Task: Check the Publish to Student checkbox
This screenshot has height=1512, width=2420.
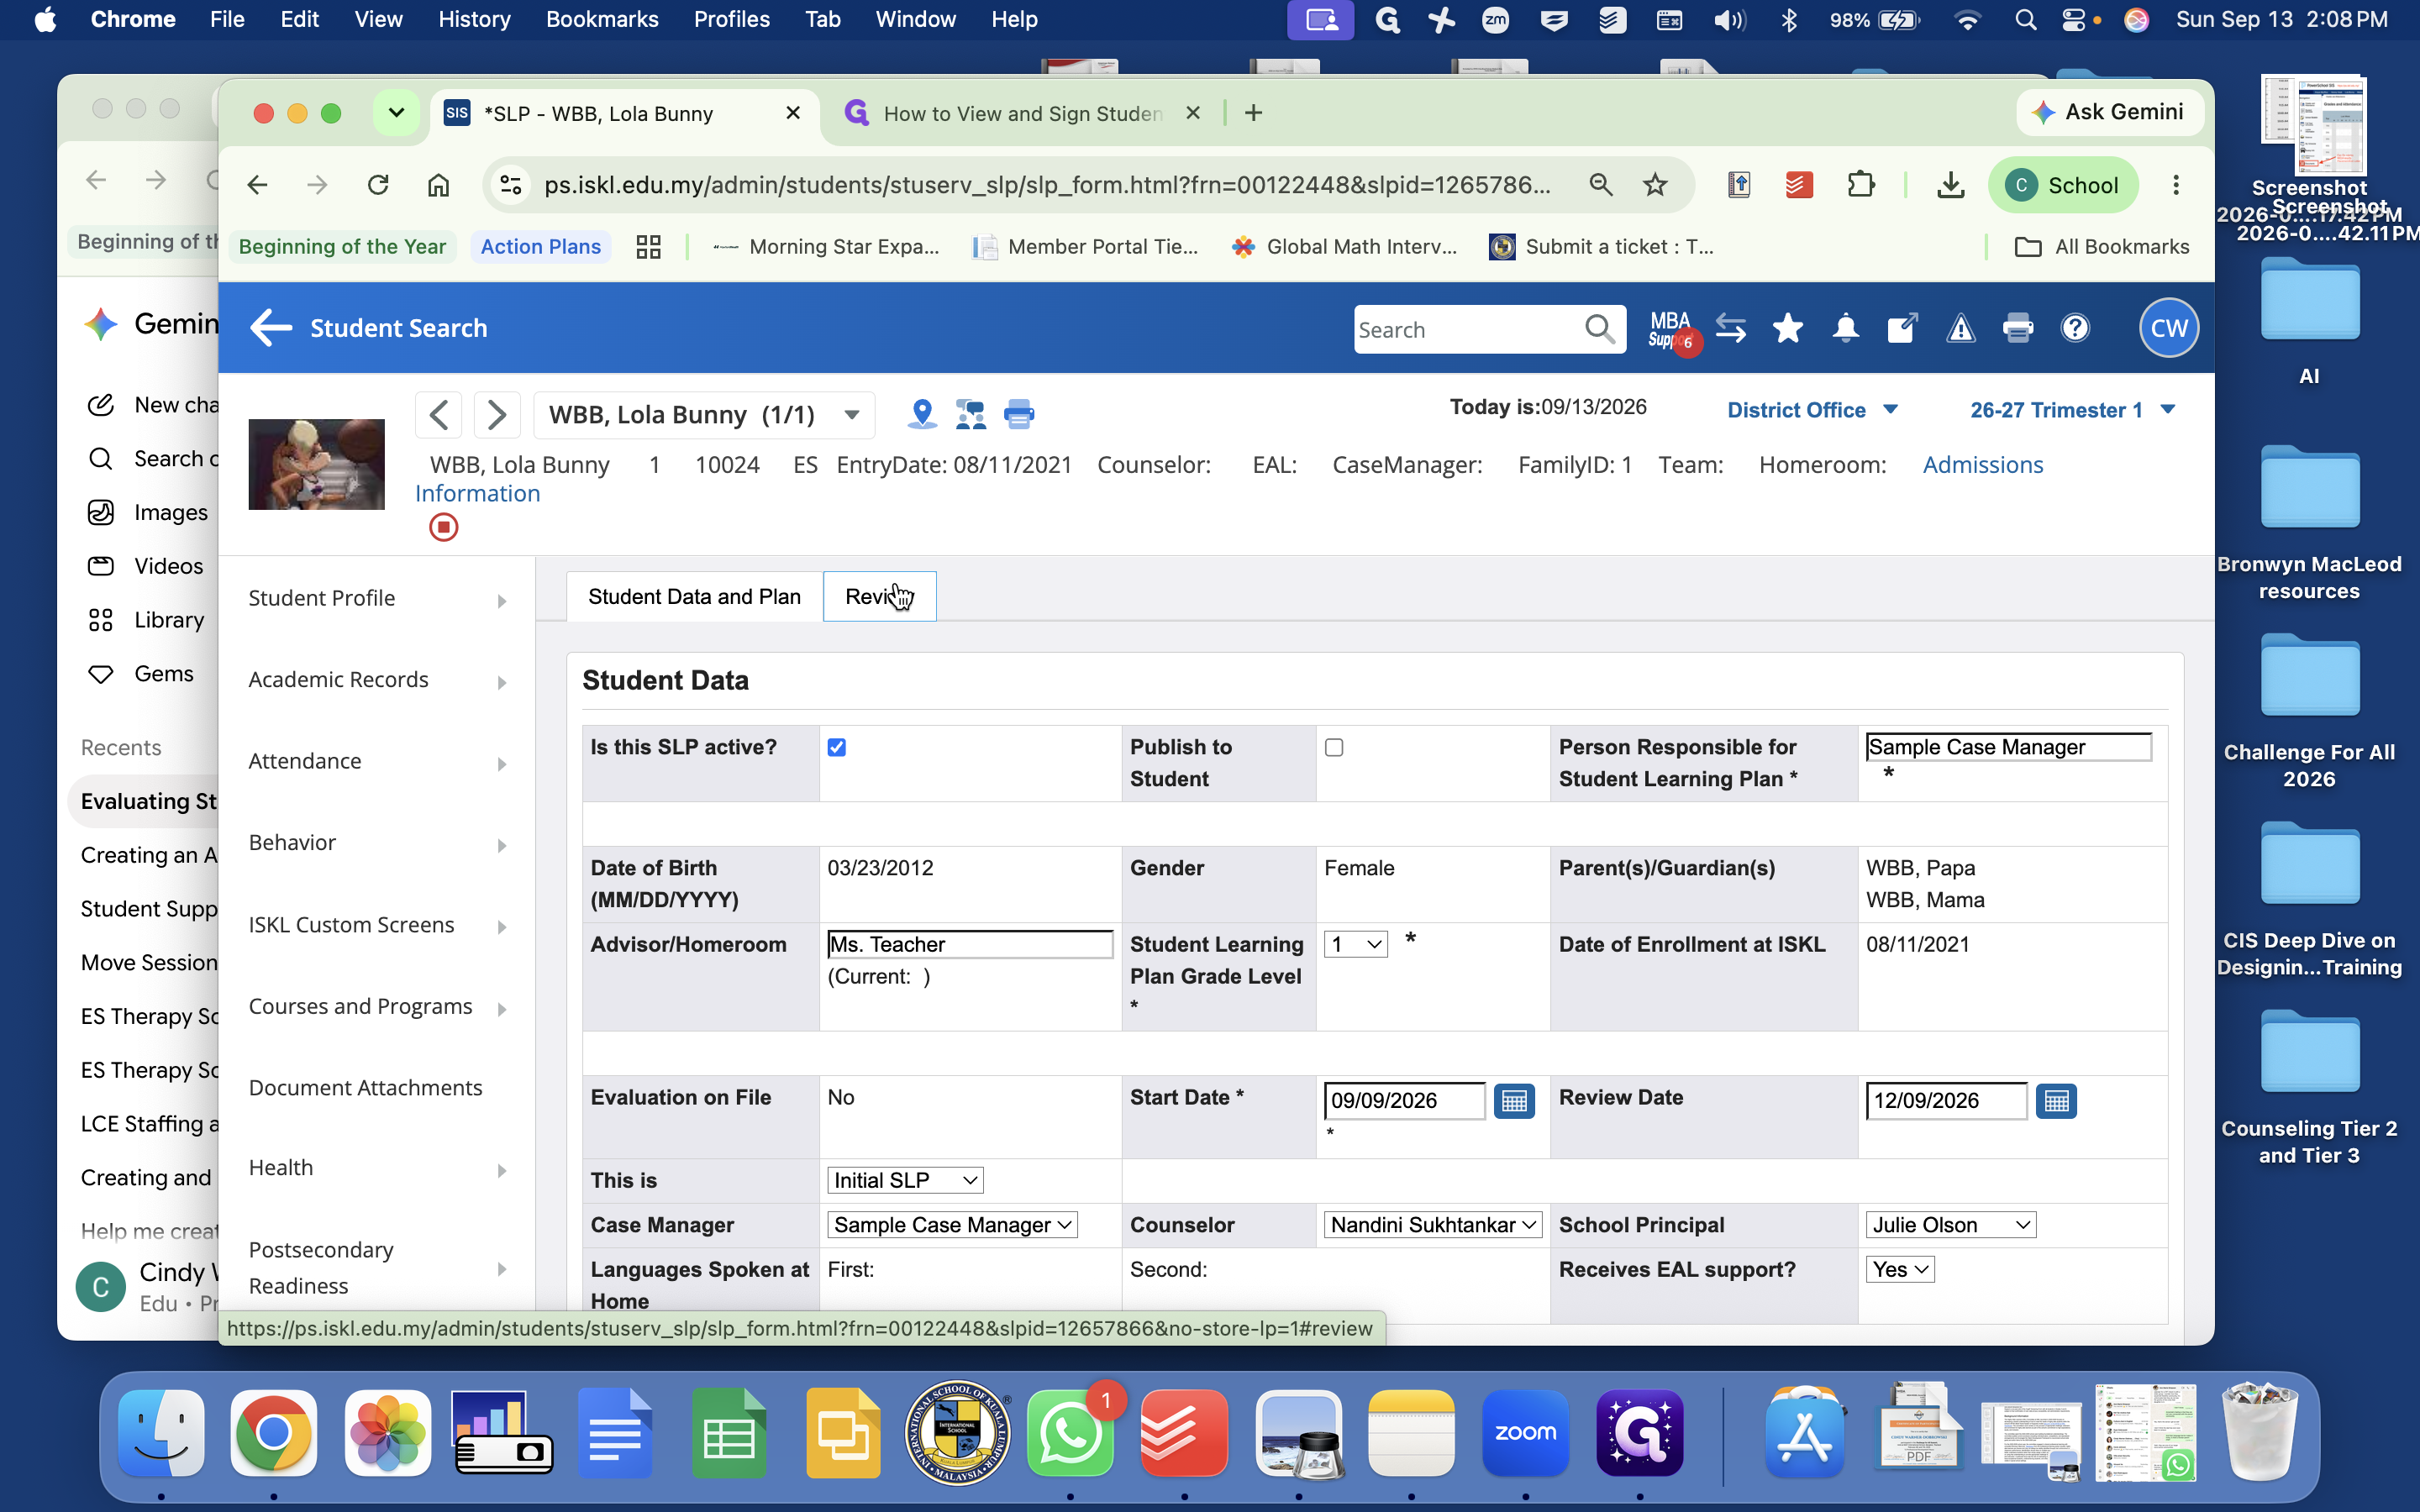Action: pos(1334,748)
